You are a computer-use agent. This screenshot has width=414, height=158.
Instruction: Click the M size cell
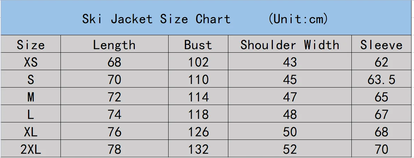tap(31, 97)
